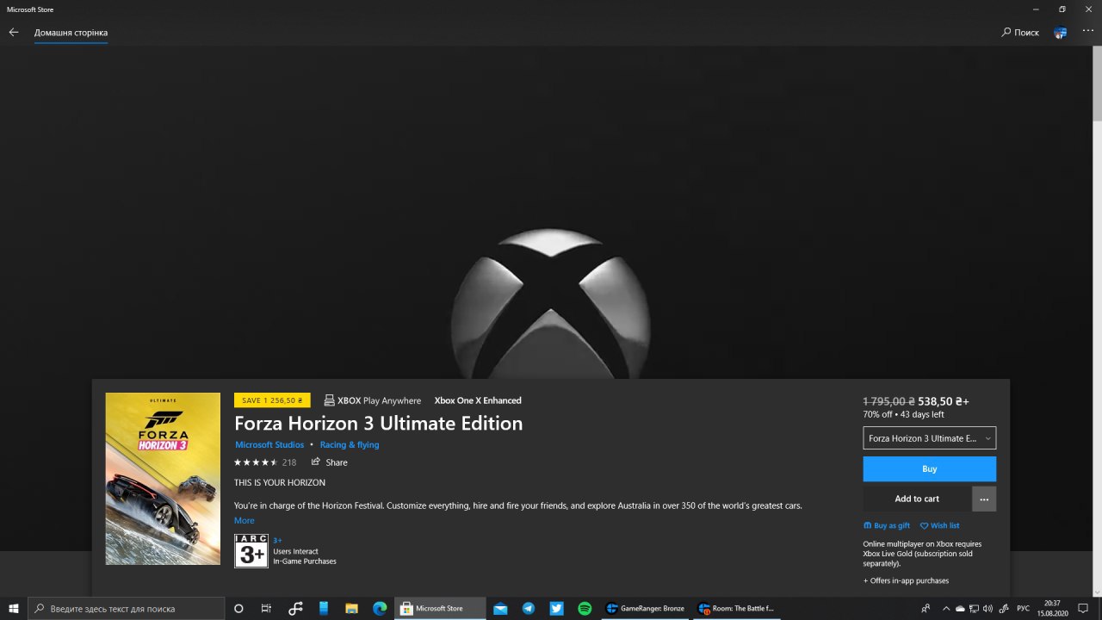Screen dimensions: 1102x620
Task: Click Users Interact rating descriptor
Action: click(295, 551)
